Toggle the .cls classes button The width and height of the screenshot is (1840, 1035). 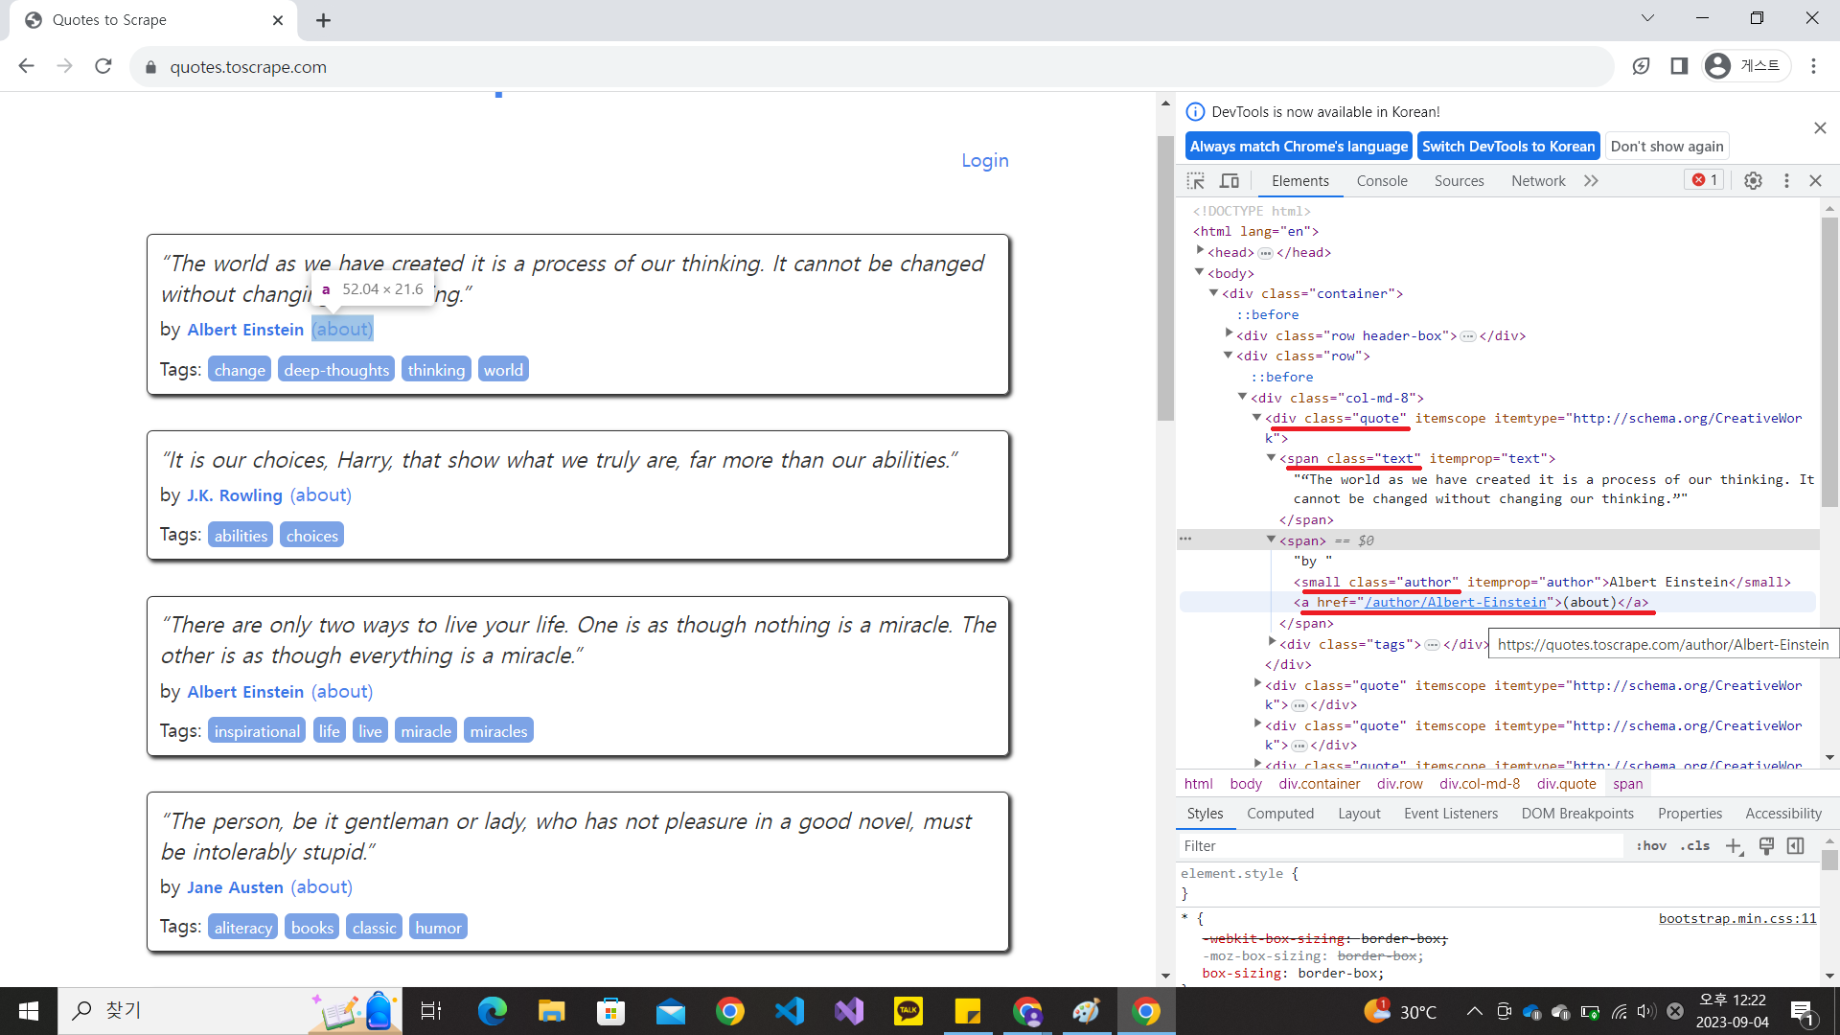pyautogui.click(x=1695, y=846)
